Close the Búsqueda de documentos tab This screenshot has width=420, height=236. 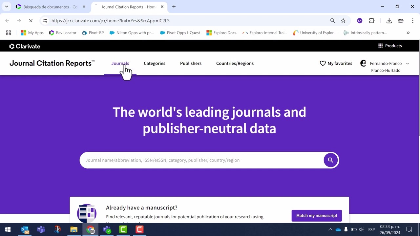tap(84, 7)
